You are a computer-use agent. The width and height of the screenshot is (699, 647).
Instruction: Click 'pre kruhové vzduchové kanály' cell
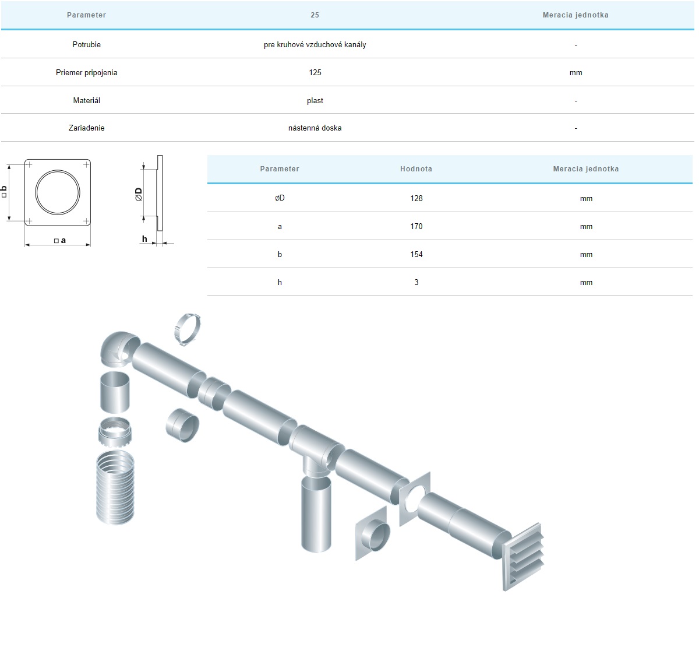point(315,45)
